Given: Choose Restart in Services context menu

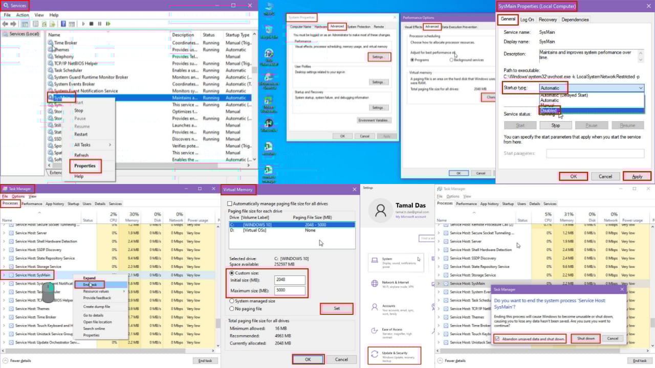Looking at the screenshot, I should point(81,134).
